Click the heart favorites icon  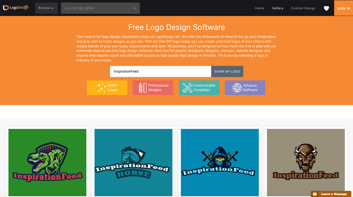326,8
